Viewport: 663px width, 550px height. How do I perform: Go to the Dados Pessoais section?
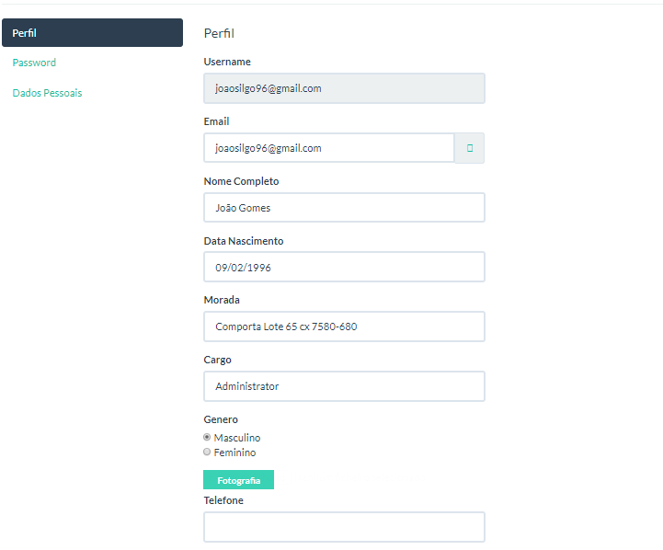[47, 93]
